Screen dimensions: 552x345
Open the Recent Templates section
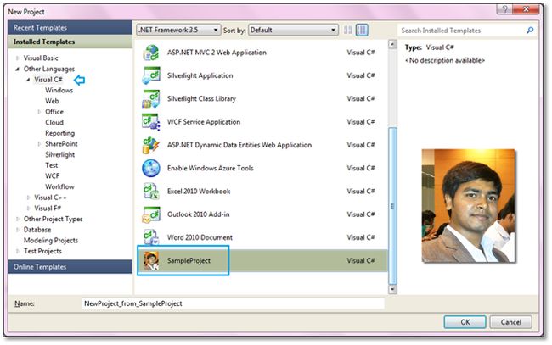click(x=70, y=27)
